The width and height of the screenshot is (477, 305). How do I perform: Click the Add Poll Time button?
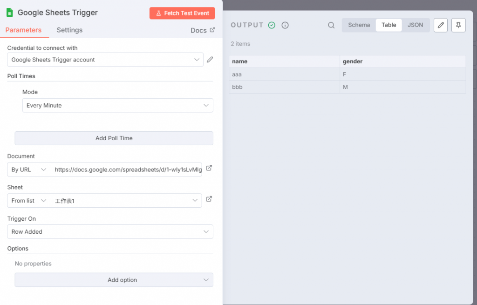coord(114,138)
